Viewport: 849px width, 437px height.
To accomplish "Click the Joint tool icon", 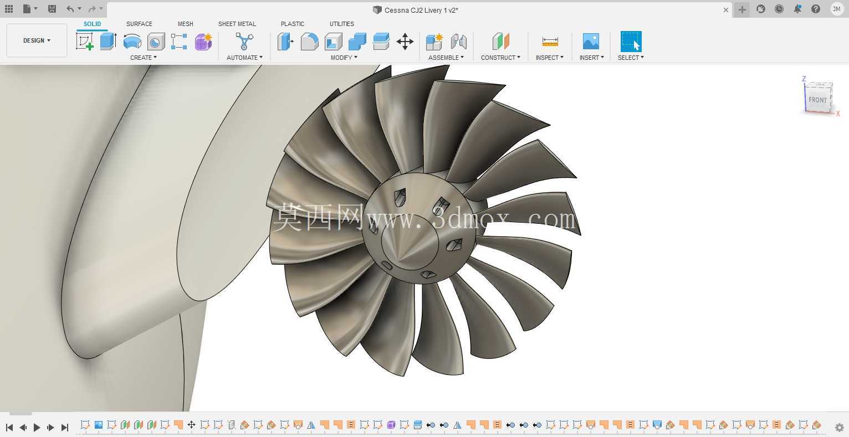I will (x=458, y=42).
